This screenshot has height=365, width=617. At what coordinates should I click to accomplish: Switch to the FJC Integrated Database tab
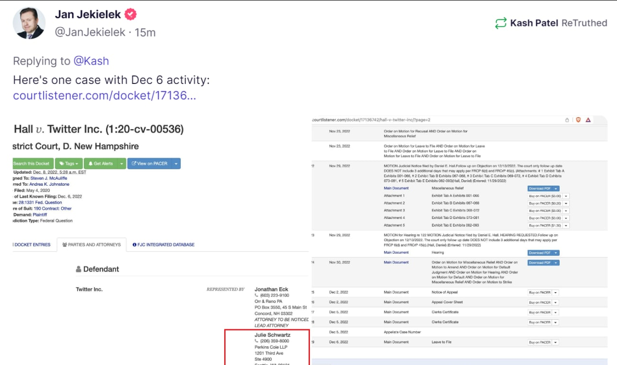coord(163,244)
